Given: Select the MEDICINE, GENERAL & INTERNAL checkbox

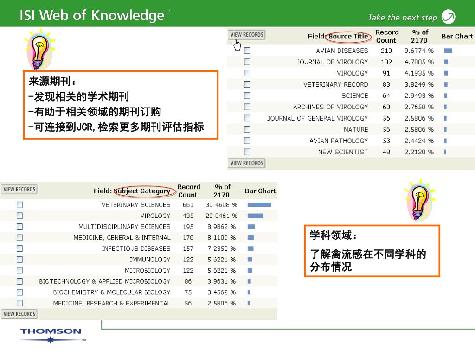Looking at the screenshot, I should 19,238.
